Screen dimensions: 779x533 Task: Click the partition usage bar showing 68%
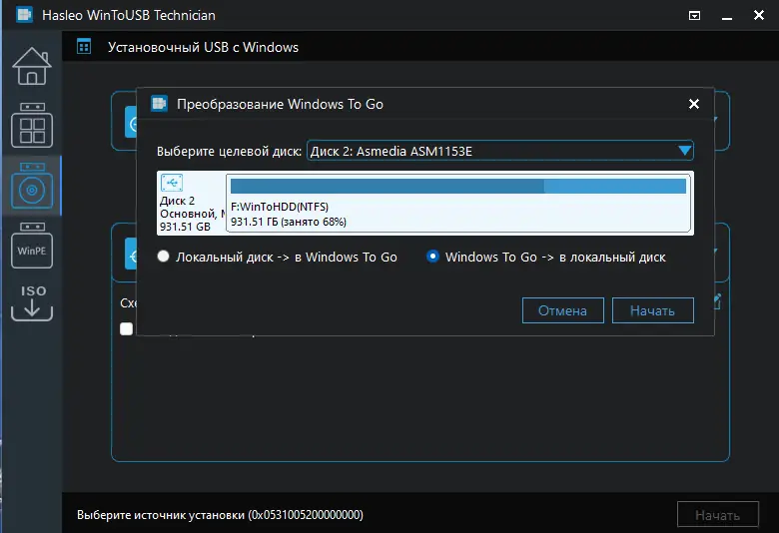click(x=458, y=187)
